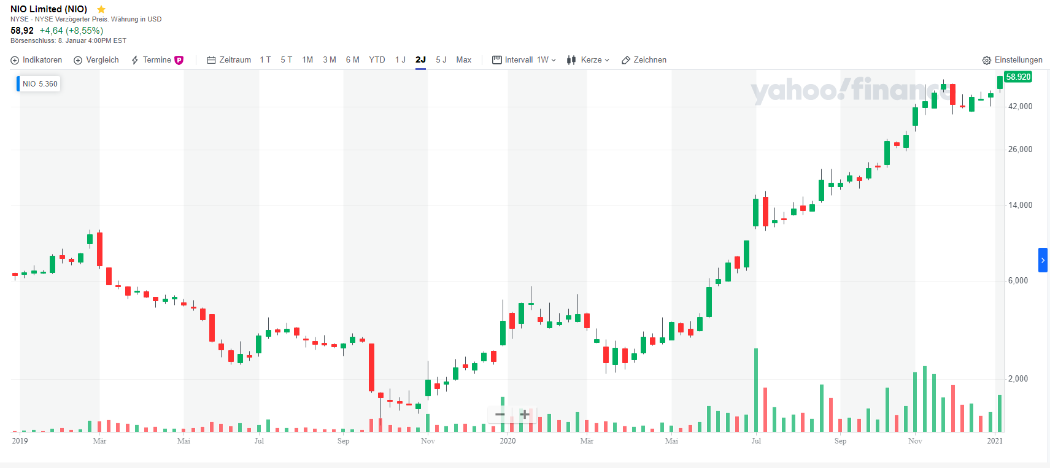Open the Vergleich comparison option
This screenshot has height=468, width=1050.
pos(96,60)
